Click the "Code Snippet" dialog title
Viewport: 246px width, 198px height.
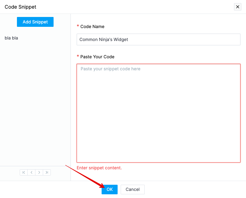point(20,7)
